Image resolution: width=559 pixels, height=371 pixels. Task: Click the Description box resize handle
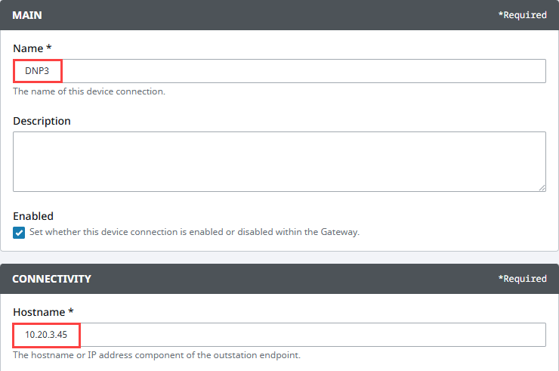coord(542,187)
